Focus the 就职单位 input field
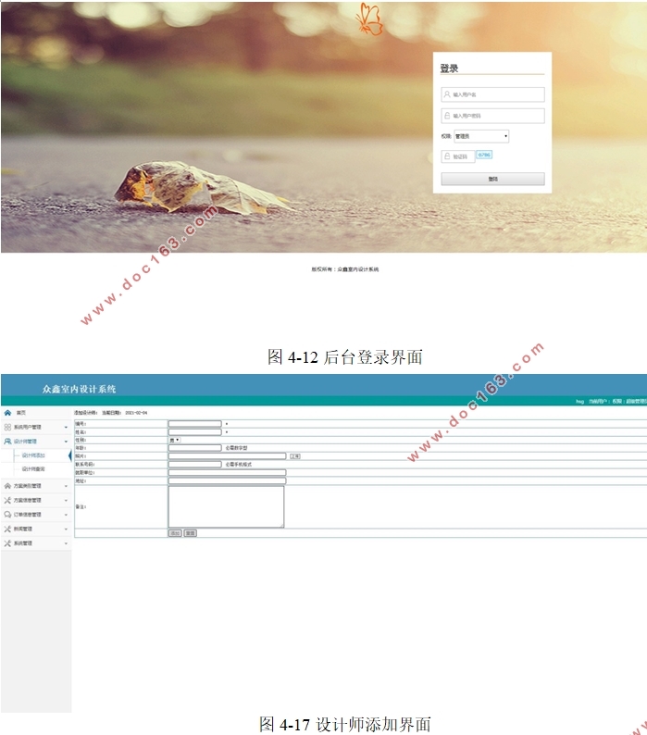The width and height of the screenshot is (647, 735). [x=228, y=472]
